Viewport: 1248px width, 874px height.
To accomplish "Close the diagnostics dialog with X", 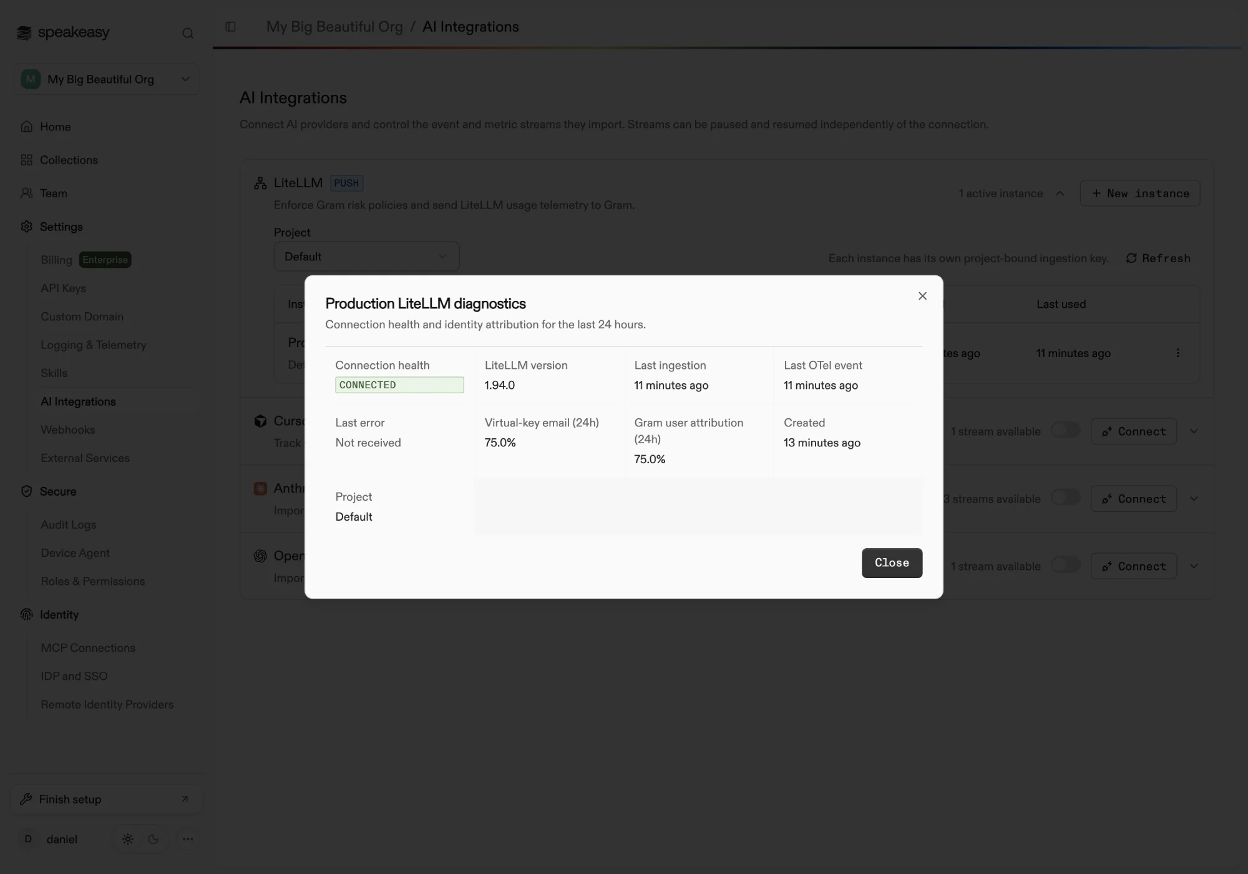I will pyautogui.click(x=922, y=296).
